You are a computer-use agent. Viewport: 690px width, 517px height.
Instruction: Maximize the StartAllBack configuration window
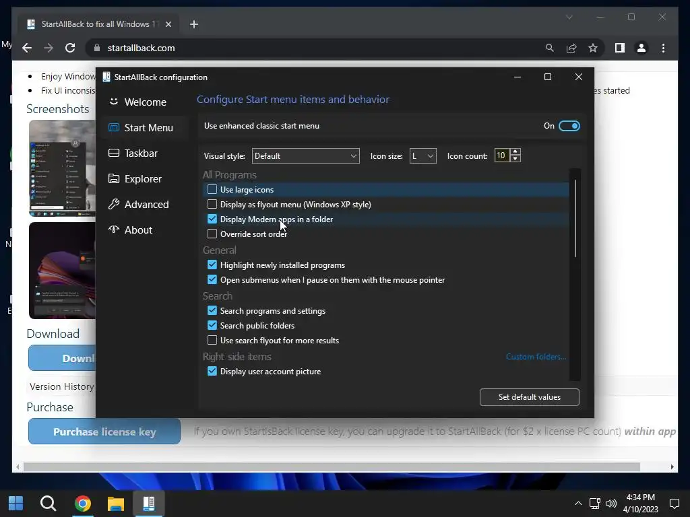tap(548, 77)
